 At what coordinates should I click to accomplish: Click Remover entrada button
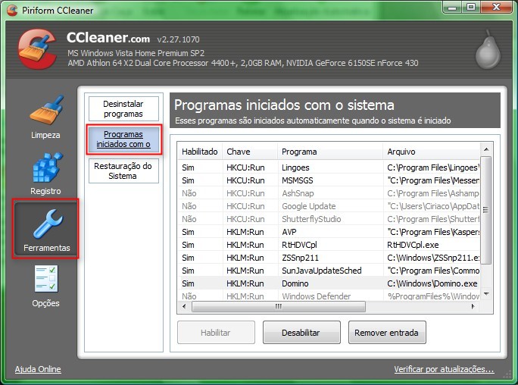pyautogui.click(x=387, y=333)
